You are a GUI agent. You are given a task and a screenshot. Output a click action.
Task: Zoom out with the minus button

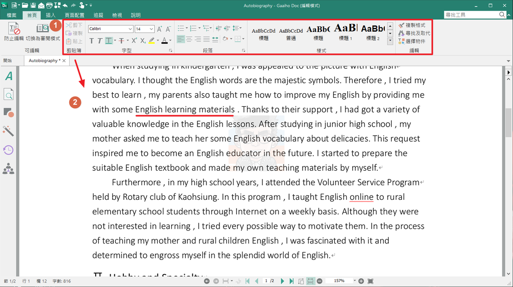tap(320, 281)
